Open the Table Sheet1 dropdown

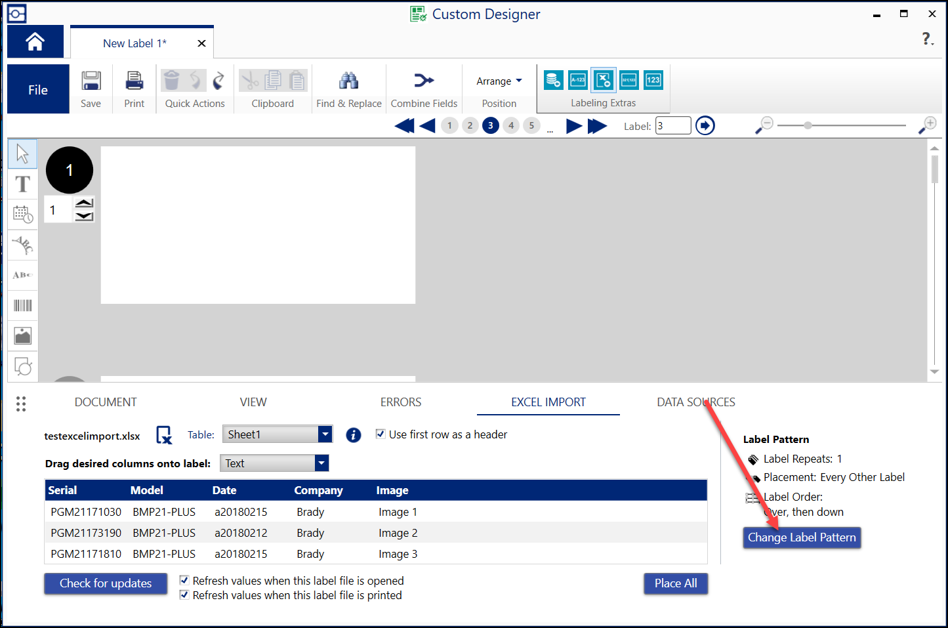325,434
